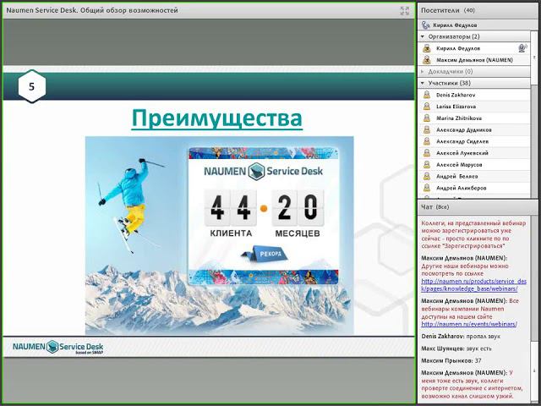Click the Чат (Все) pod header
Image resolution: width=541 pixels, height=406 pixels.
pyautogui.click(x=478, y=206)
